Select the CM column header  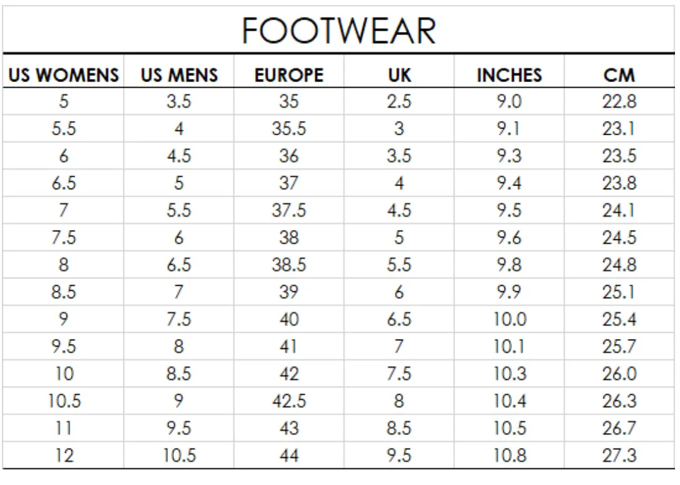tap(619, 75)
